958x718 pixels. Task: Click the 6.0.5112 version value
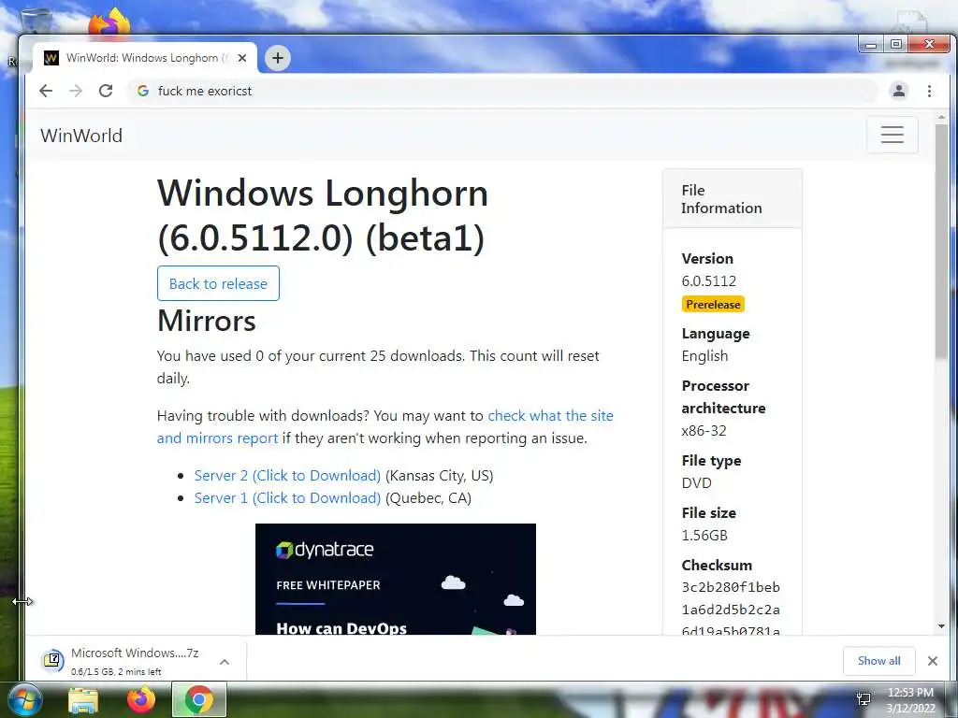click(x=709, y=280)
